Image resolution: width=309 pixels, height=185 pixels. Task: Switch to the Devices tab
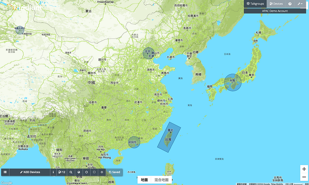pos(276,4)
